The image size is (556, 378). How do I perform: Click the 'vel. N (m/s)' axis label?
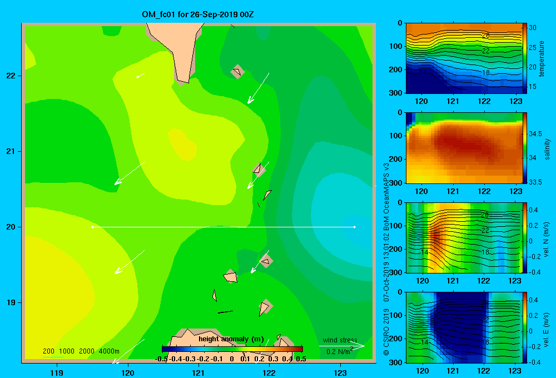point(547,240)
